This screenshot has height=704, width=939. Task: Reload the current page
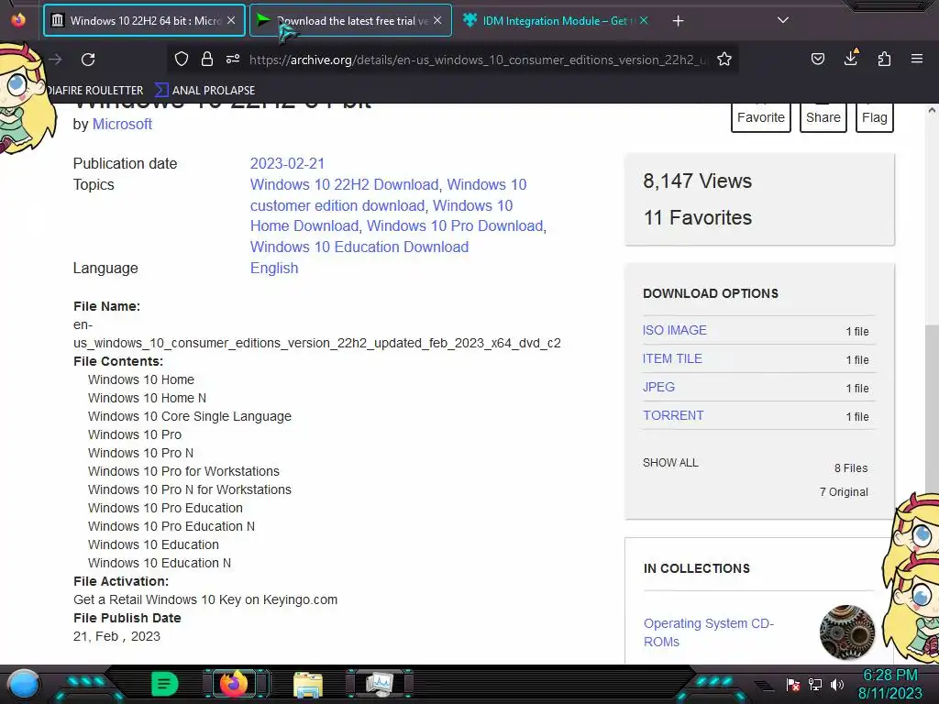(x=88, y=60)
